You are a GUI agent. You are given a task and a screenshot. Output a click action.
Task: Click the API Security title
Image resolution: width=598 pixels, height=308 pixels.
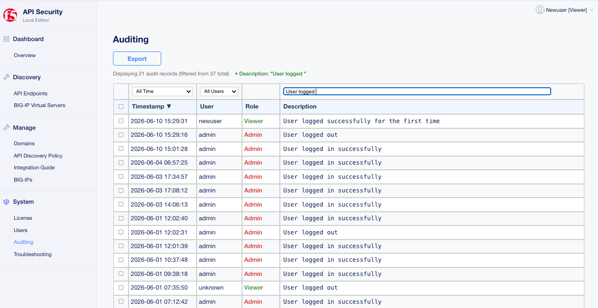(43, 12)
